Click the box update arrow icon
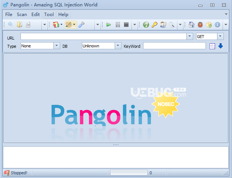The image size is (232, 178). [x=209, y=25]
